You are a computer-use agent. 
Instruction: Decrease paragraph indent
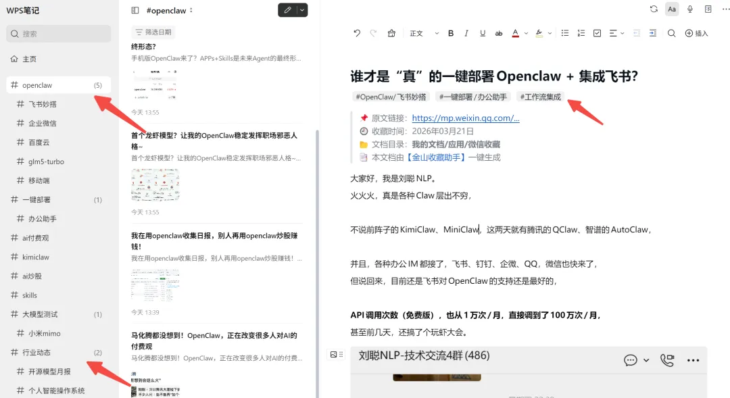(x=637, y=33)
